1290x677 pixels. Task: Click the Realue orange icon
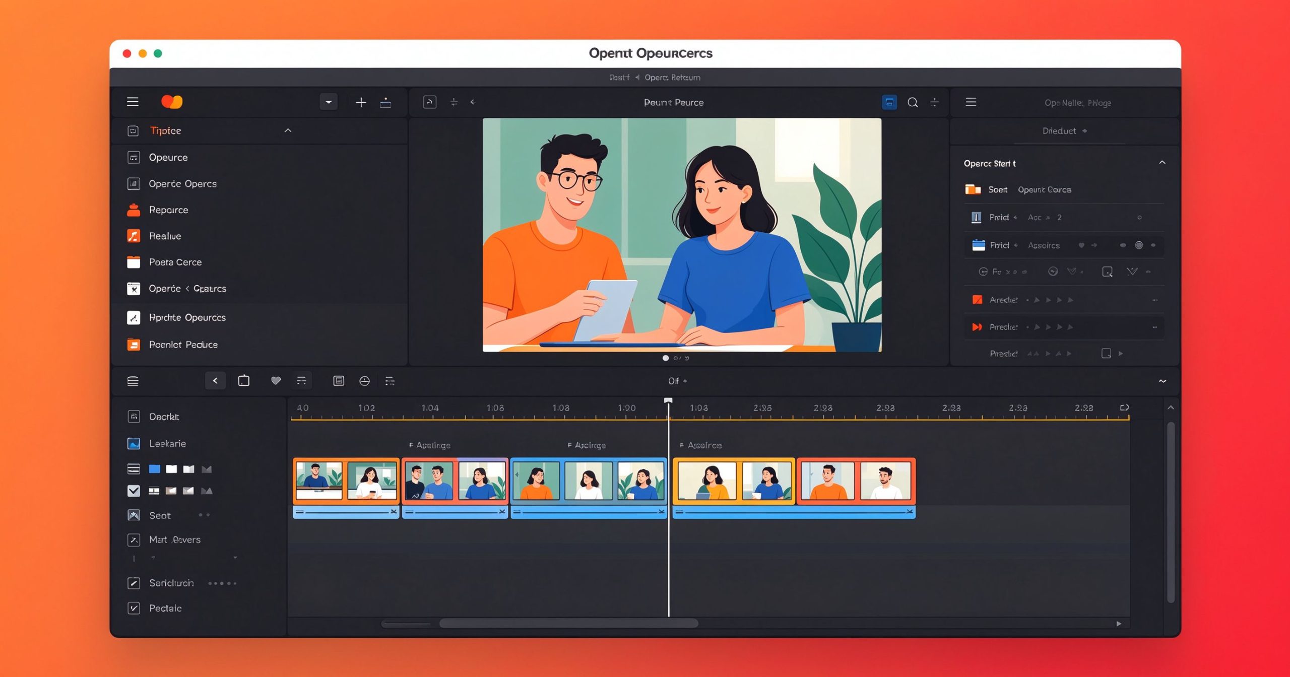[x=134, y=236]
